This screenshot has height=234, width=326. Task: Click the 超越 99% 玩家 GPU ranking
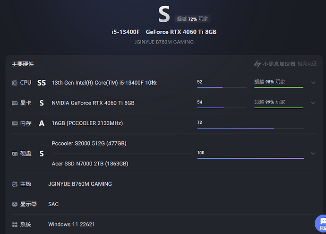(x=270, y=102)
